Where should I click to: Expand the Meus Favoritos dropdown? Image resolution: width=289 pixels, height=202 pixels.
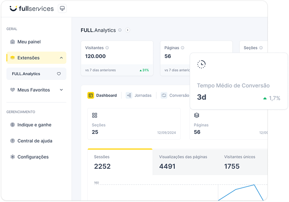61,90
